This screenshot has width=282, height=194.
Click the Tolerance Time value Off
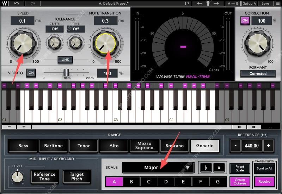point(76,29)
